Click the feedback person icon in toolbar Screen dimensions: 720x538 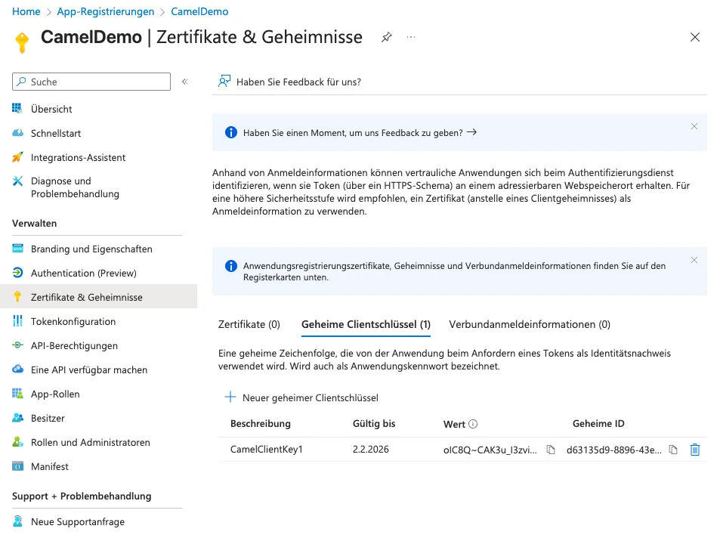coord(224,82)
